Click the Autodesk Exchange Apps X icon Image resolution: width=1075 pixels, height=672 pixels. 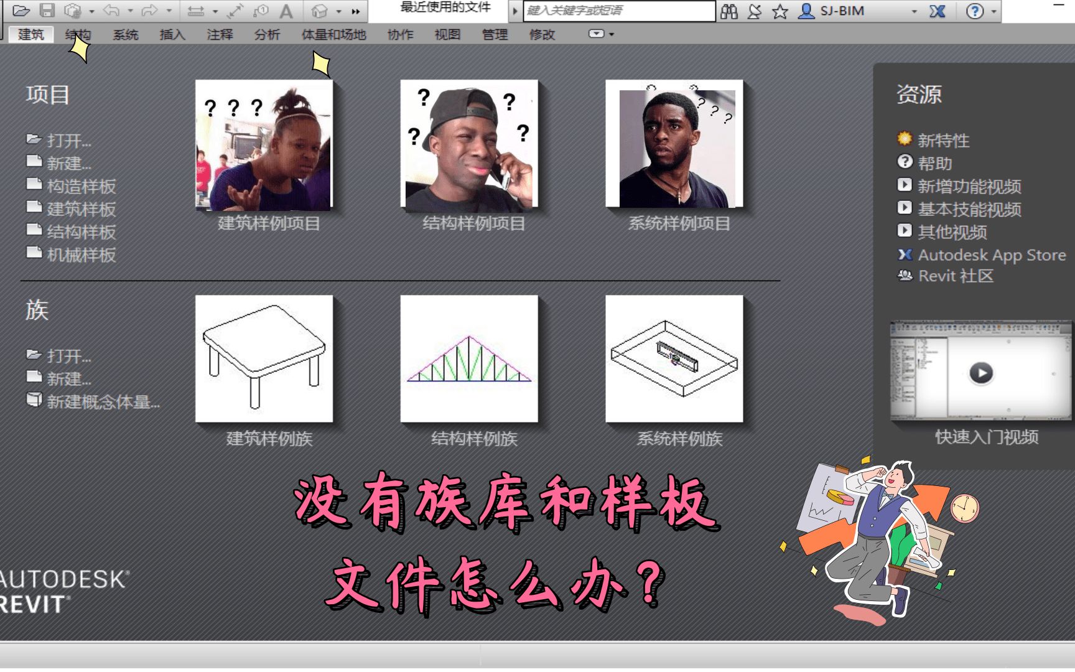[x=938, y=11]
